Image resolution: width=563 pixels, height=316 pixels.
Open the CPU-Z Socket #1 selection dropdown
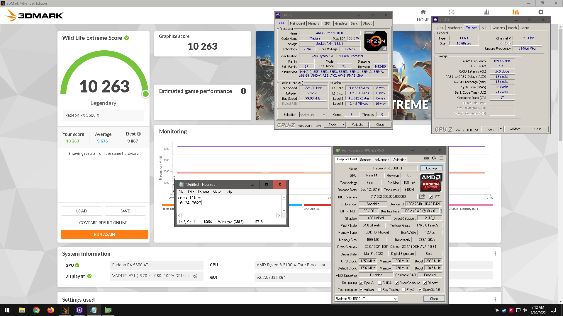point(313,115)
